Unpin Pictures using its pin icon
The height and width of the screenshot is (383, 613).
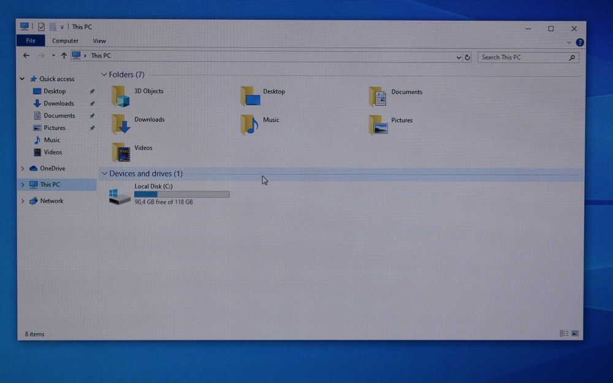click(x=92, y=128)
